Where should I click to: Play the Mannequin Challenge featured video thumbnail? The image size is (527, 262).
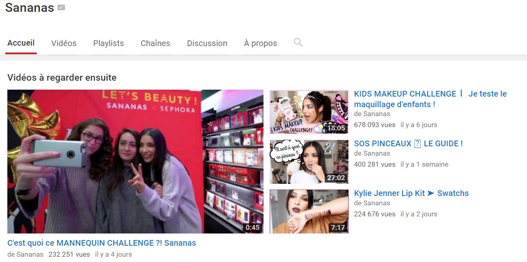click(x=135, y=162)
